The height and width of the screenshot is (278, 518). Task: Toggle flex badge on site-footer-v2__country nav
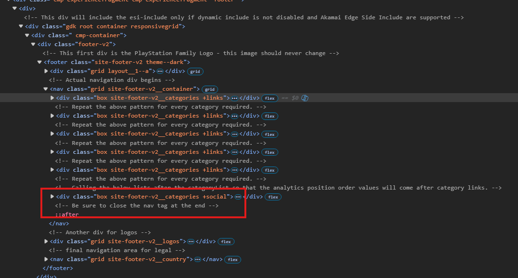(233, 260)
